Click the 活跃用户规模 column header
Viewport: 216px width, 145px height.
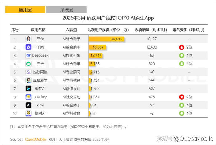point(108,30)
